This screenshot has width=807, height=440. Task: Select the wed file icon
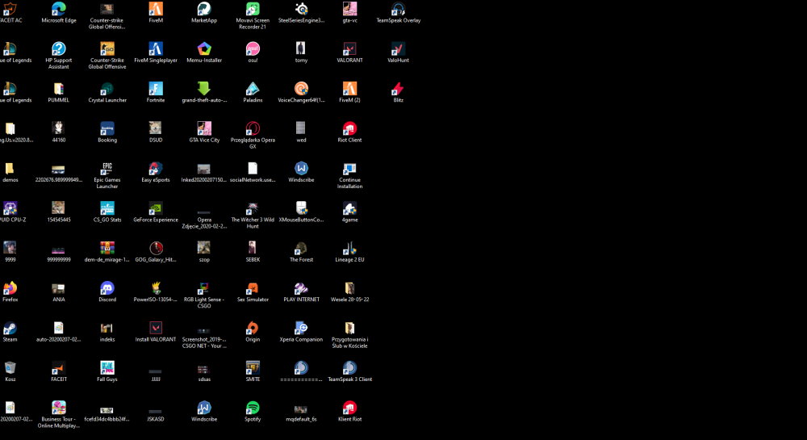click(301, 128)
